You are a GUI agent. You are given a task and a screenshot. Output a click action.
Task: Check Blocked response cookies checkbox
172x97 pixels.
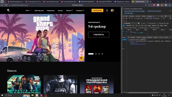[124, 28]
